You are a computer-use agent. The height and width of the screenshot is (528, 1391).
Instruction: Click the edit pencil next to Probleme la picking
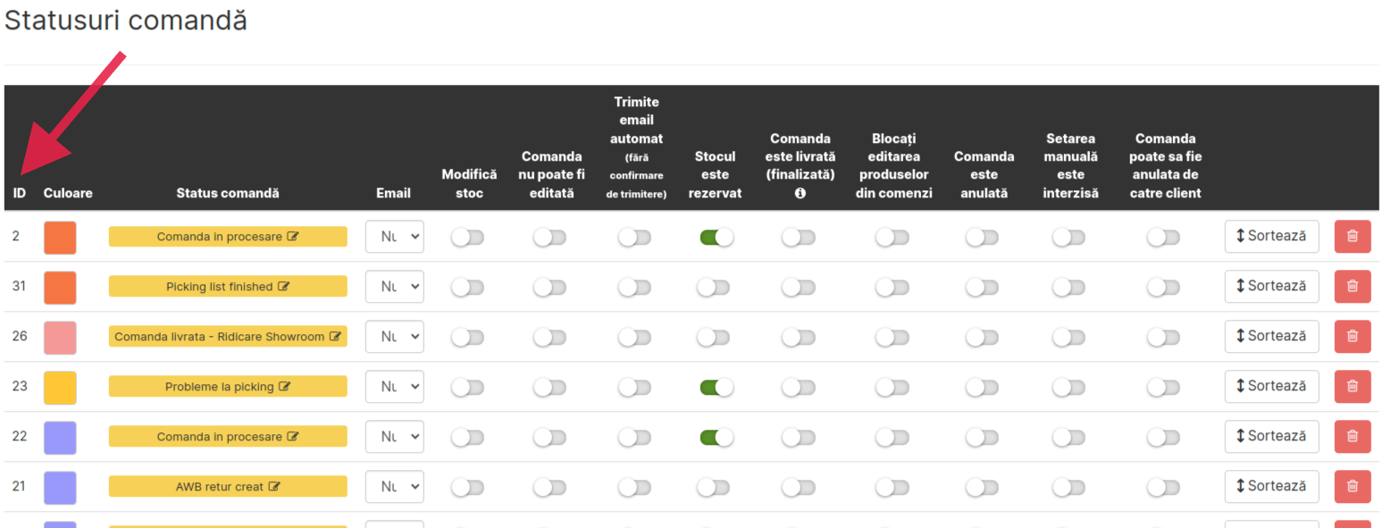[284, 387]
